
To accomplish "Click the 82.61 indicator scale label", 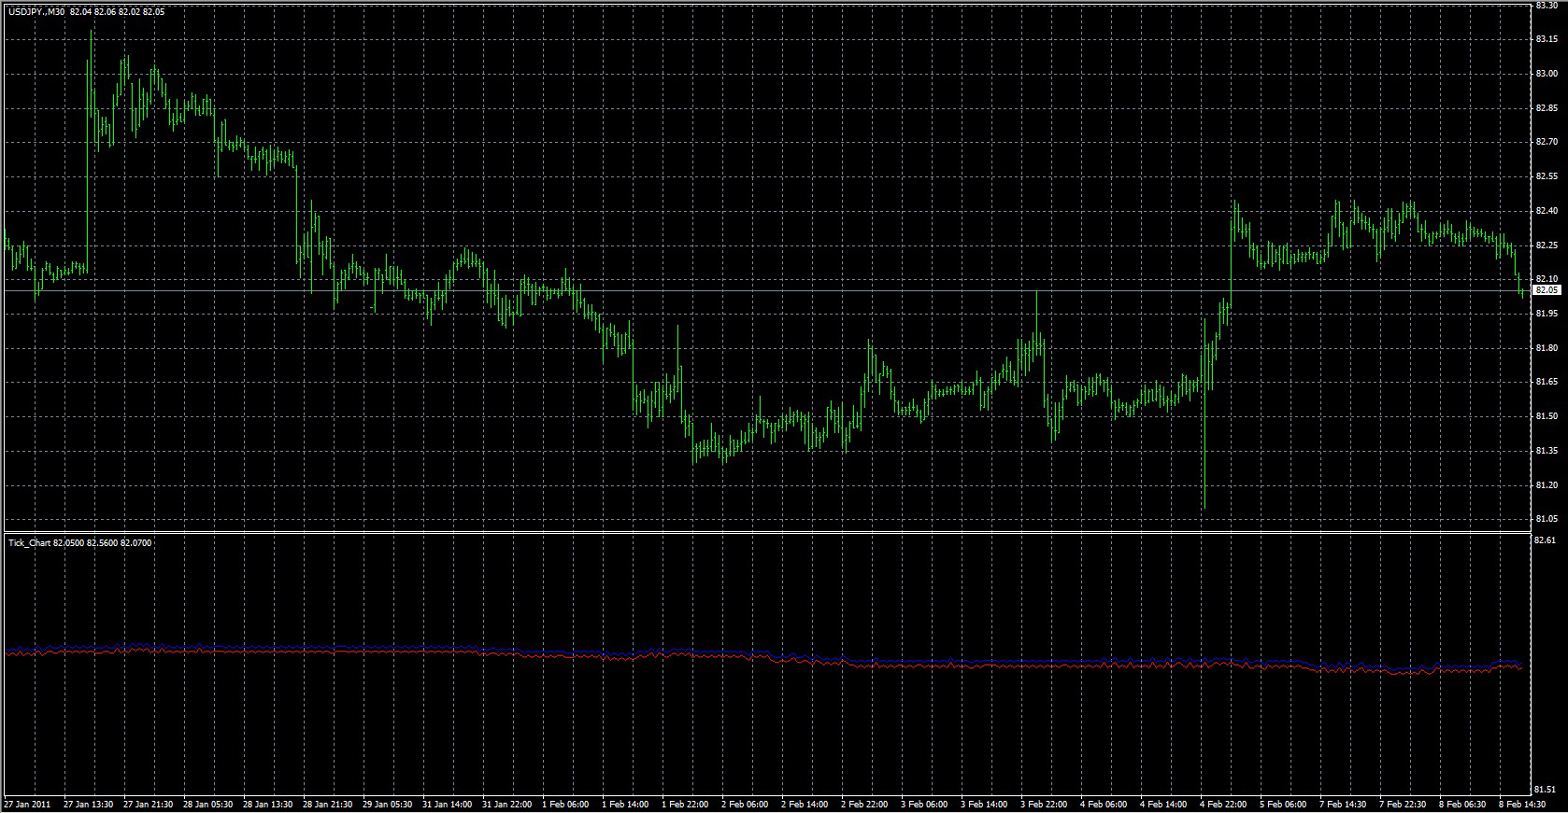I will click(x=1547, y=540).
